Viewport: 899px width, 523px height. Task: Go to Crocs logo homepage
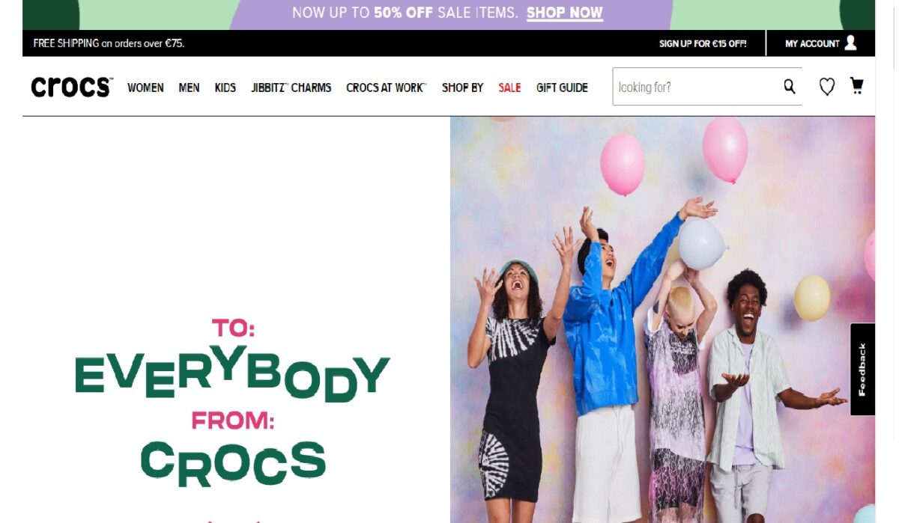(x=72, y=87)
